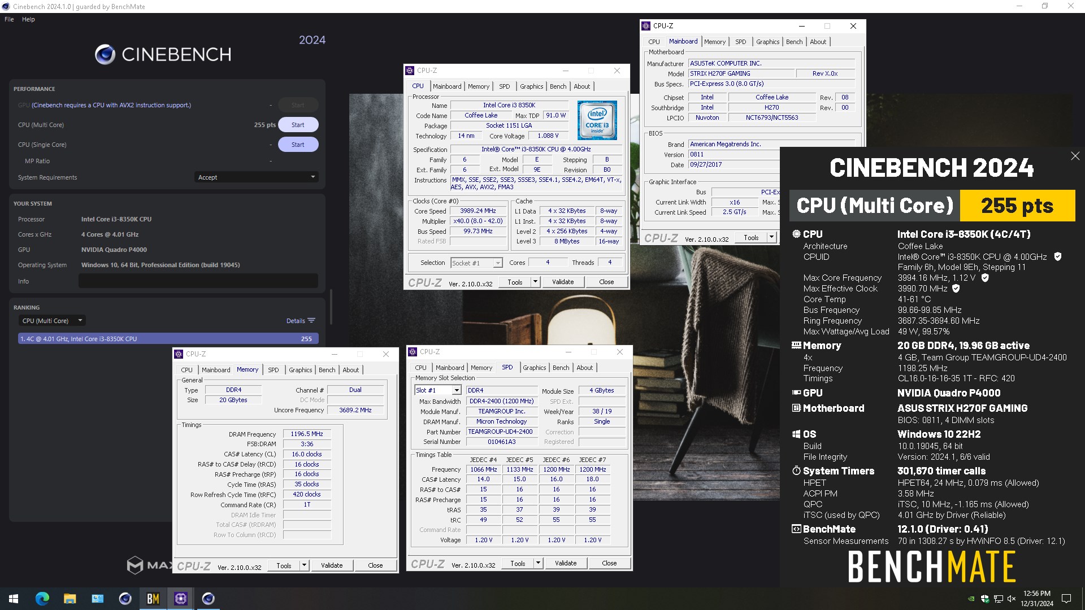Image resolution: width=1085 pixels, height=610 pixels.
Task: Open Microsoft Edge from the taskbar
Action: click(42, 599)
